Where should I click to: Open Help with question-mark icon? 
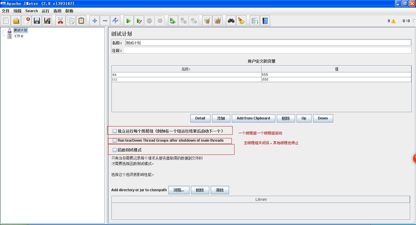point(265,21)
